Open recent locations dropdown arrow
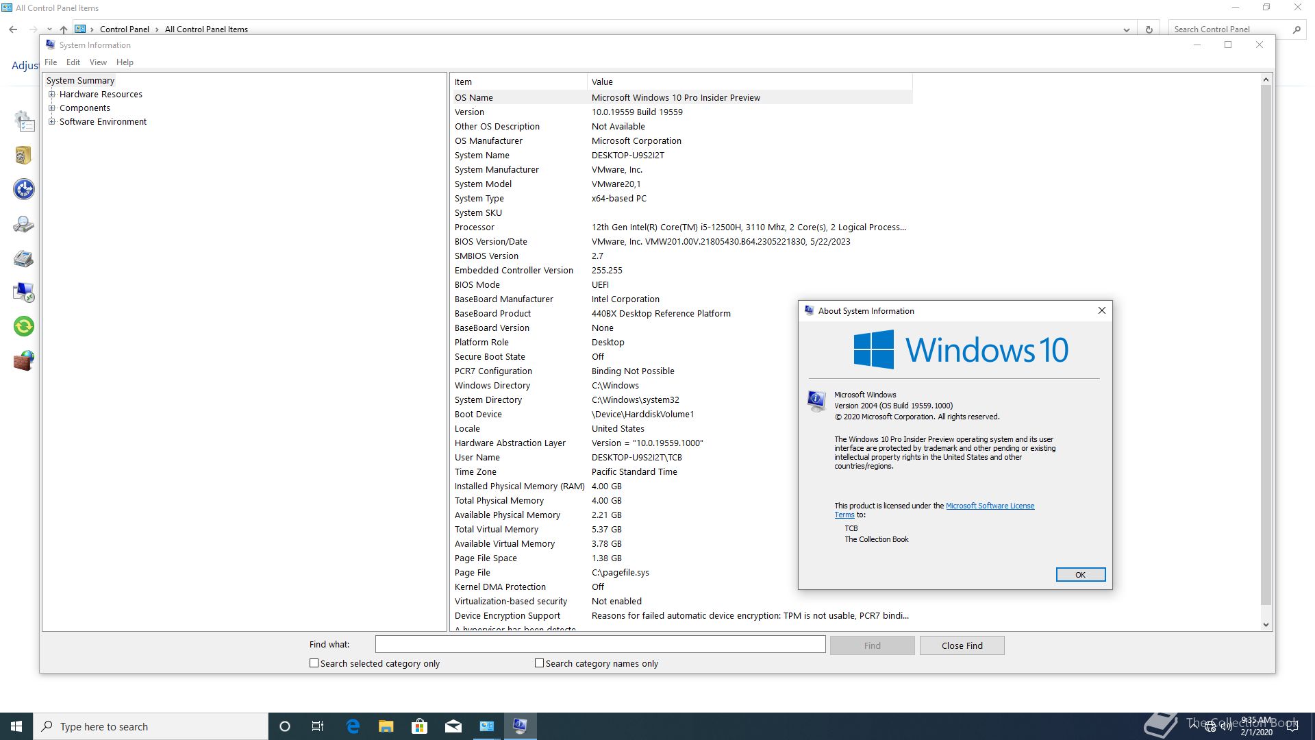The height and width of the screenshot is (740, 1315). (49, 29)
